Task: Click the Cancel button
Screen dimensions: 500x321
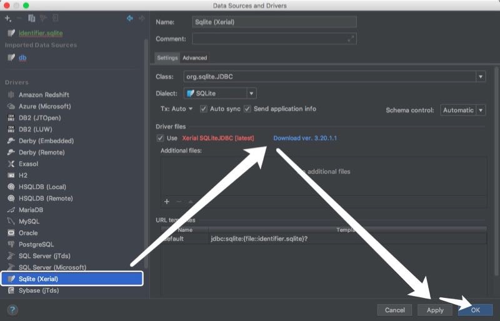Action: tap(394, 310)
